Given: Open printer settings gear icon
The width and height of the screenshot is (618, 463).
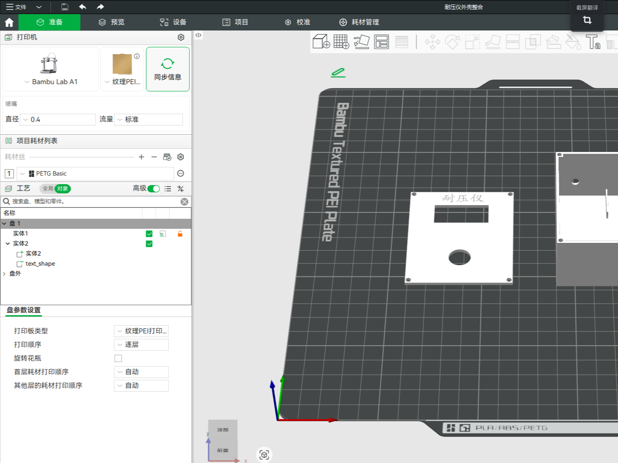Looking at the screenshot, I should click(181, 37).
